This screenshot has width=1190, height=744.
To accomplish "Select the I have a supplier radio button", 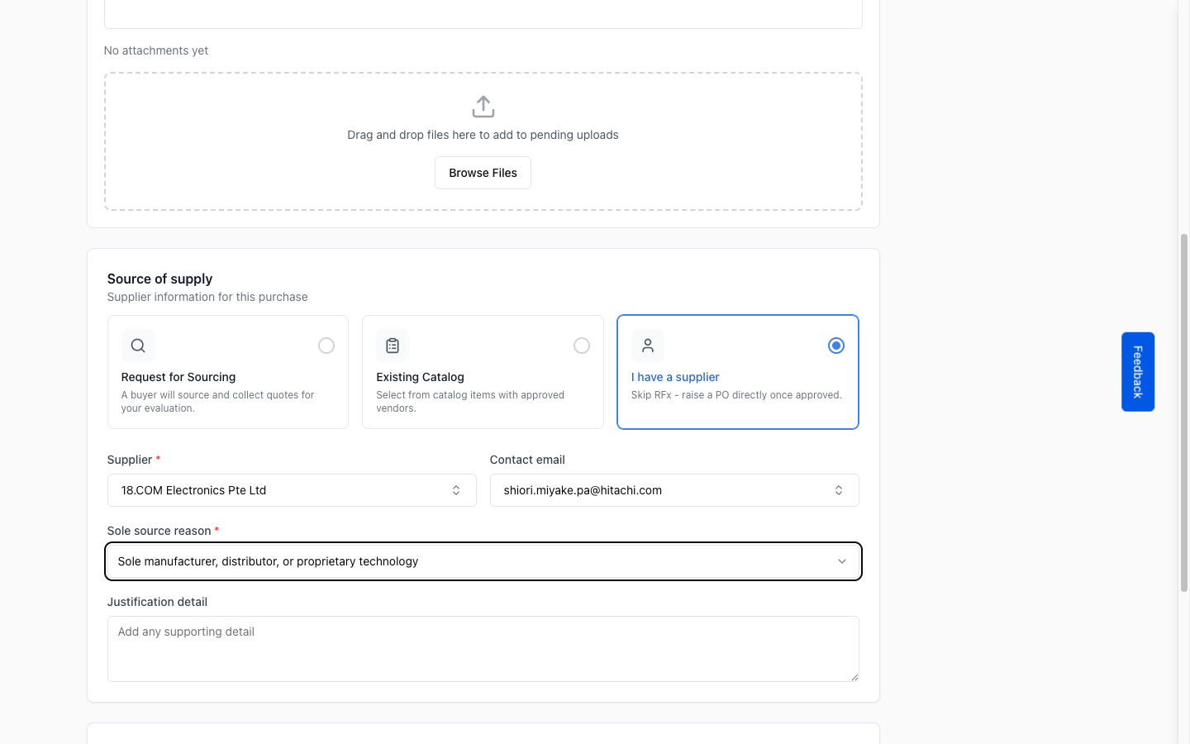I will pyautogui.click(x=836, y=346).
